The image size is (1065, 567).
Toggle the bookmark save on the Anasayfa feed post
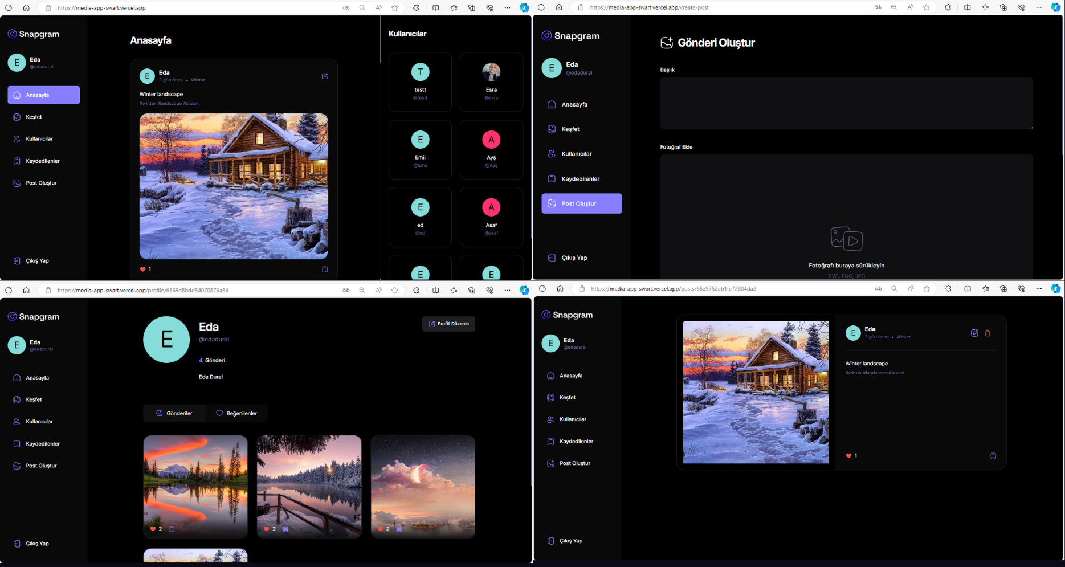325,270
